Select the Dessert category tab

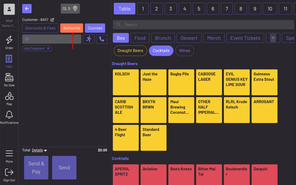189,38
